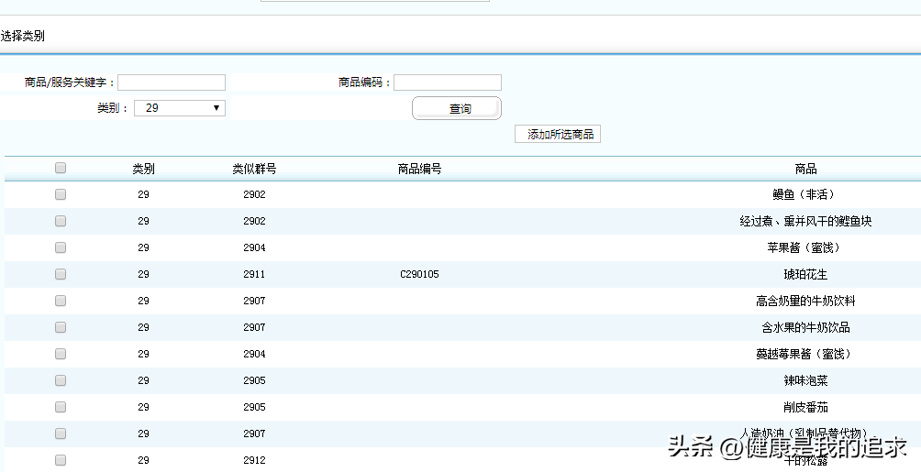Check the box for 鳗鱼（非活）row
The width and height of the screenshot is (921, 472).
[61, 194]
